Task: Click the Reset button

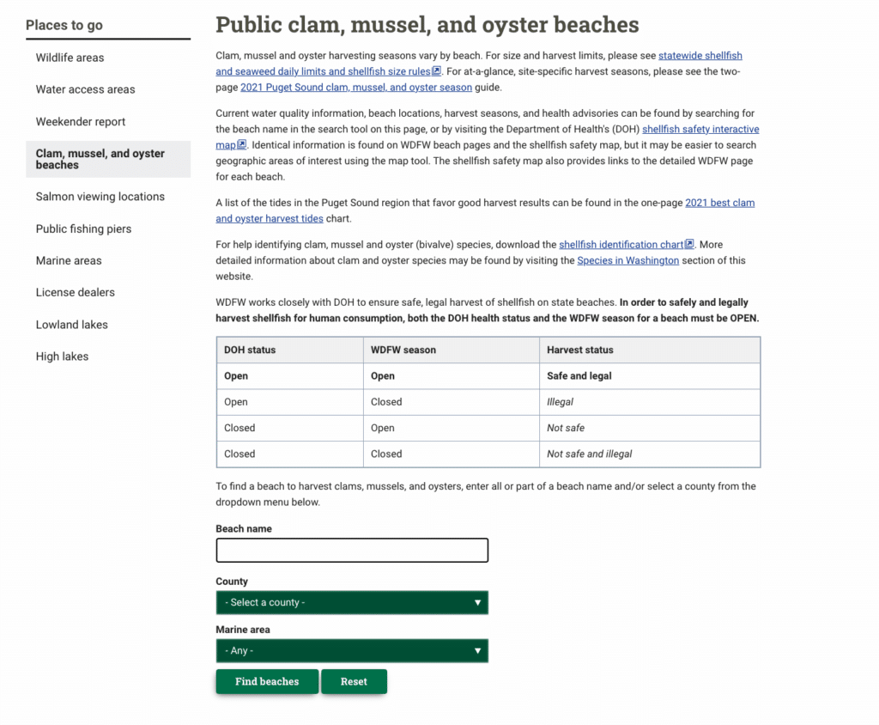Action: (x=354, y=682)
